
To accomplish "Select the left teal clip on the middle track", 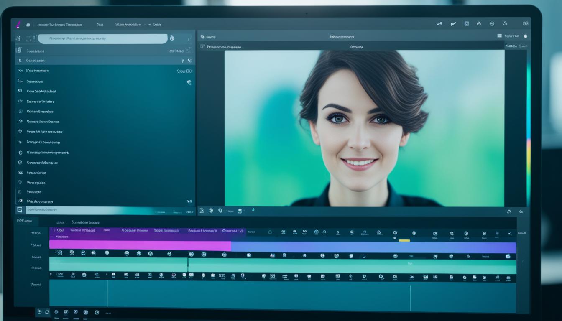I will pyautogui.click(x=118, y=265).
